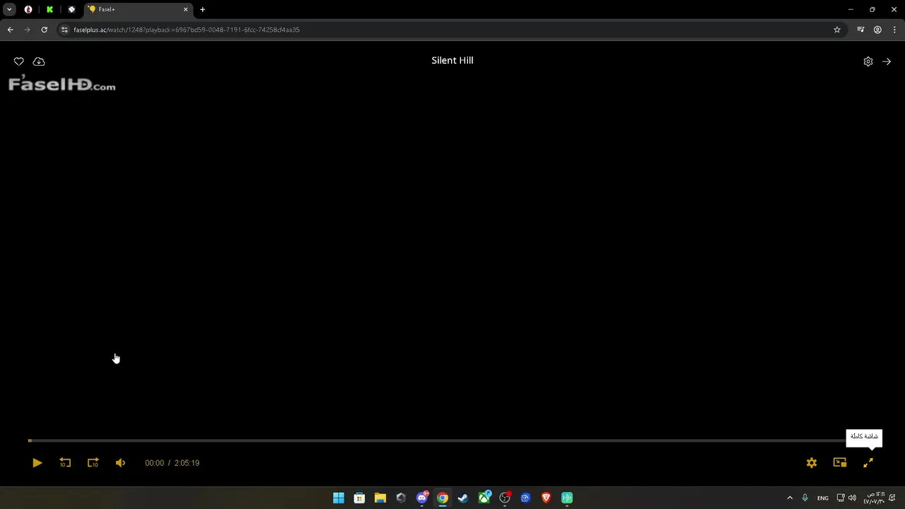The width and height of the screenshot is (905, 509).
Task: Open the taskbar clock and date
Action: tap(874, 498)
